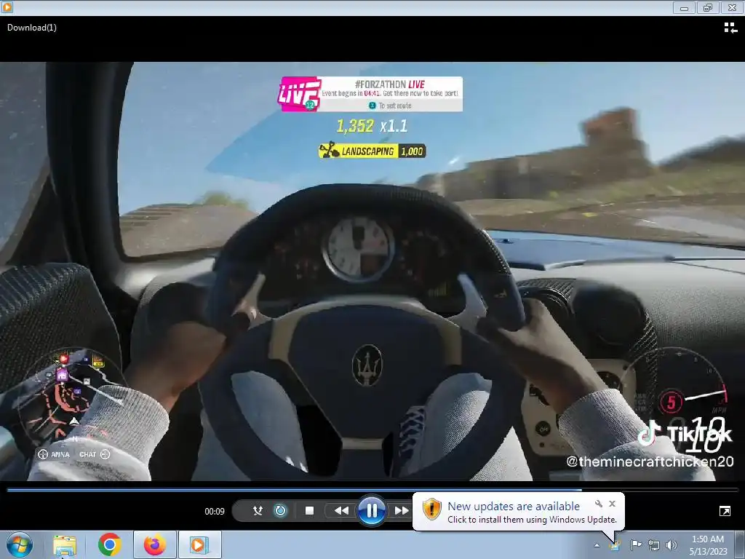The width and height of the screenshot is (745, 559).
Task: Toggle shuffle mode
Action: pos(258,510)
